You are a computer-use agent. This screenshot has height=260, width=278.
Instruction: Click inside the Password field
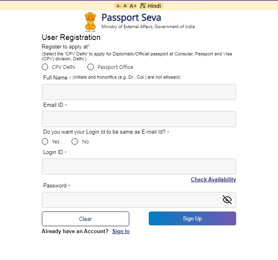point(130,200)
